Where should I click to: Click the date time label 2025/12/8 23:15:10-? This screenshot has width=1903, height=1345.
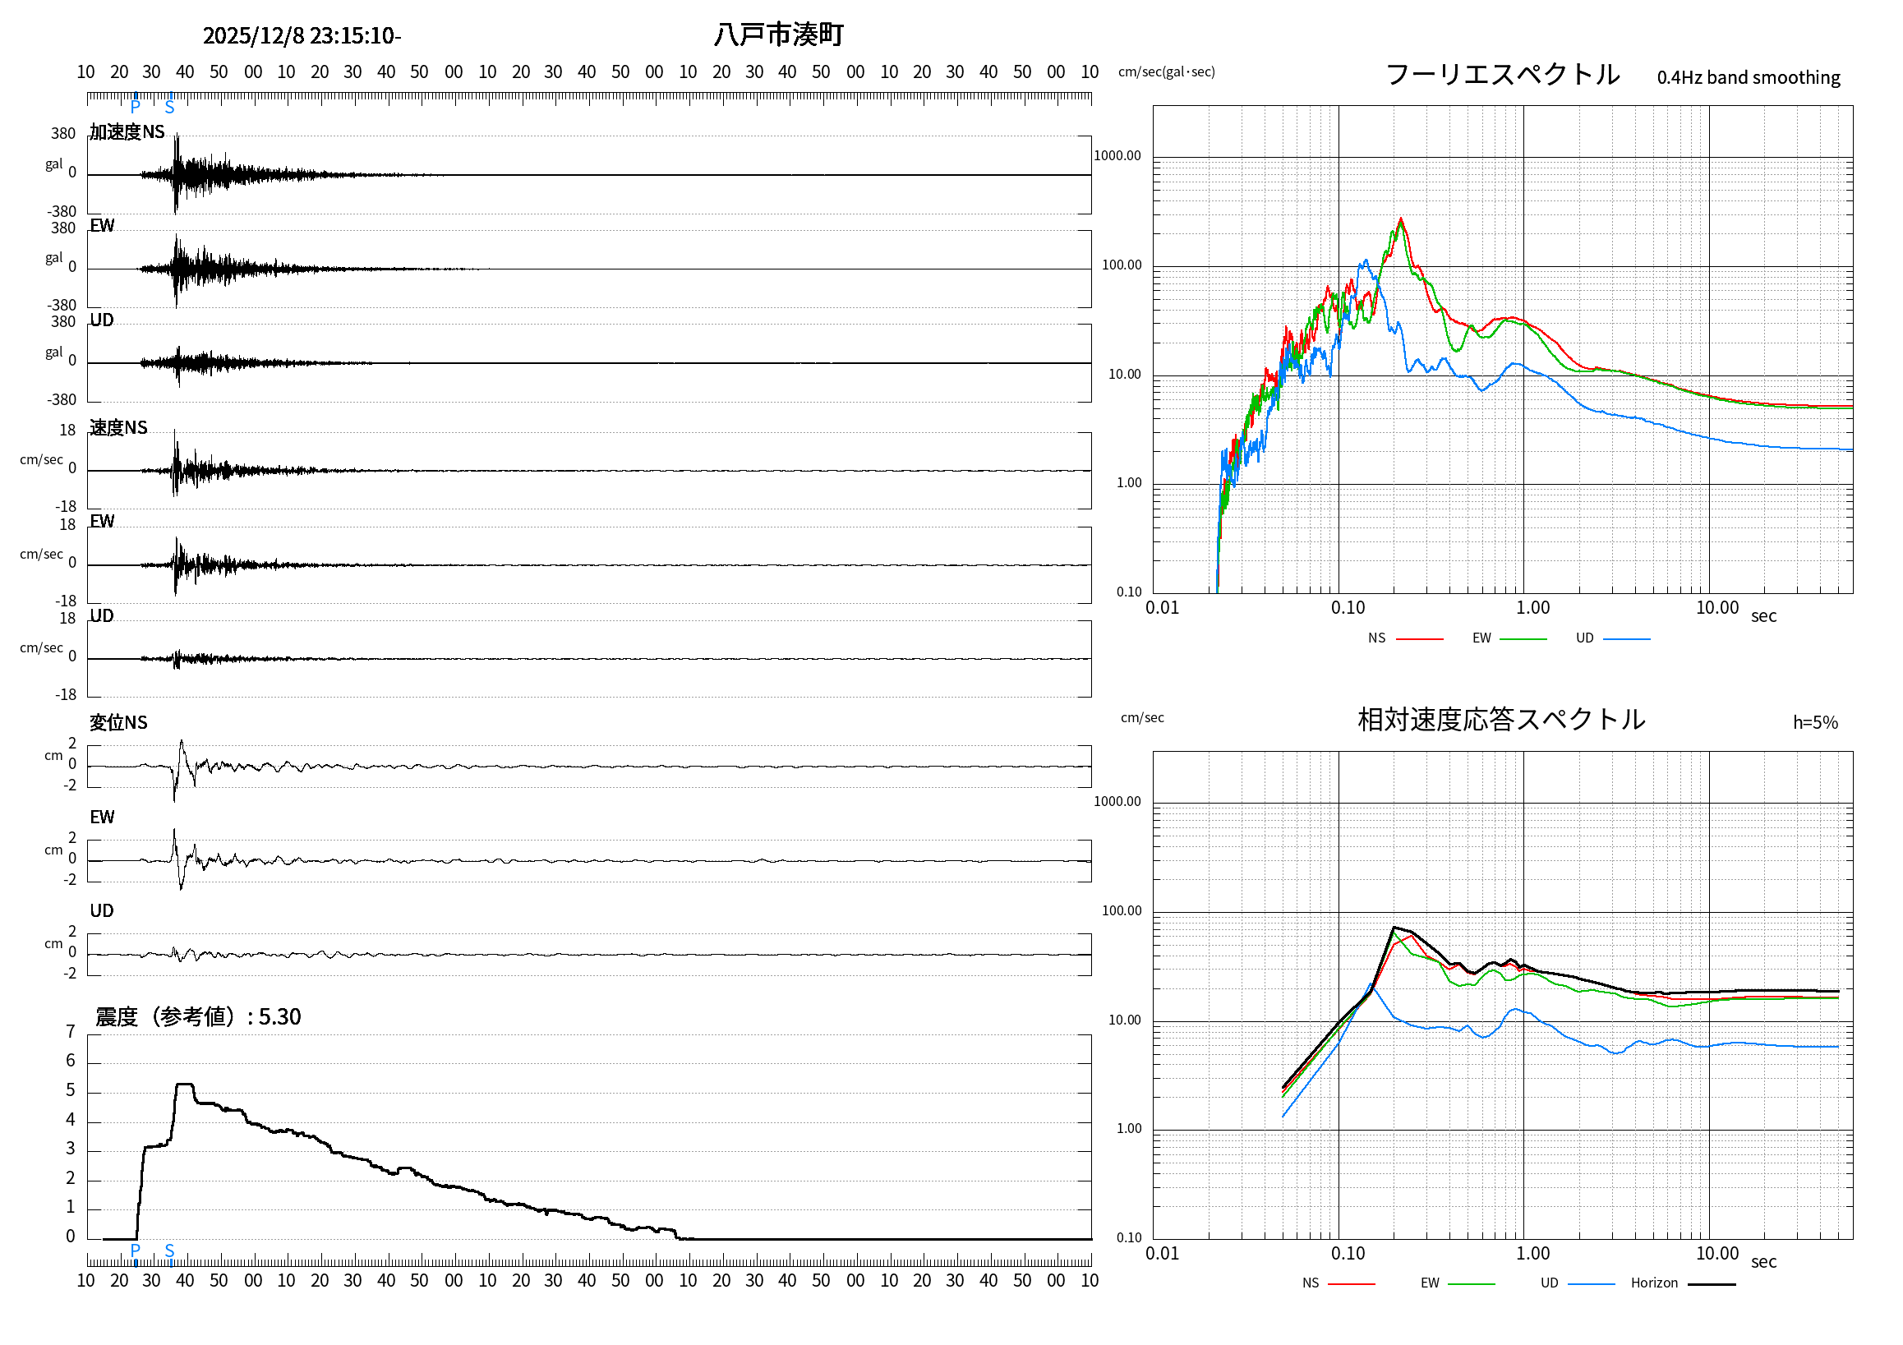pos(302,35)
